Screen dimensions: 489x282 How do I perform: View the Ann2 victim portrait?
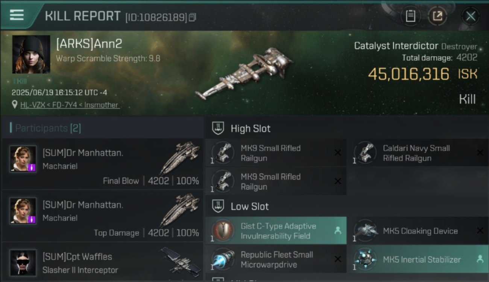point(31,55)
